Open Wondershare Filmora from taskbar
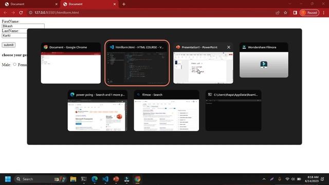This screenshot has width=329, height=185. pyautogui.click(x=127, y=179)
